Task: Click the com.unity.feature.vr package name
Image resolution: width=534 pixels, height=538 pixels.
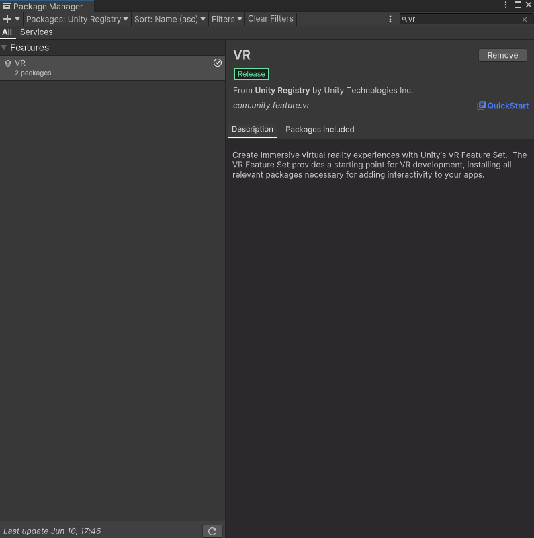Action: [271, 106]
